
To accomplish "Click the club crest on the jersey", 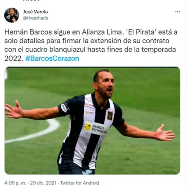I will (x=110, y=115).
